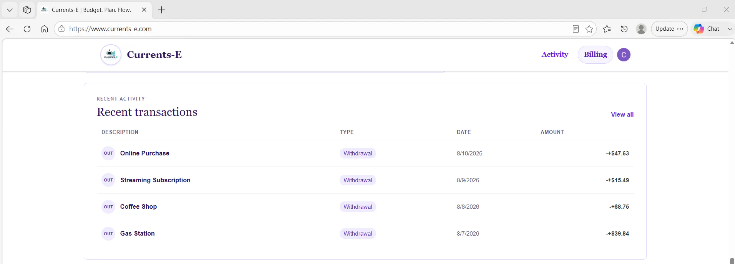This screenshot has height=264, width=735.
Task: Refresh the page using reload icon
Action: tap(27, 29)
